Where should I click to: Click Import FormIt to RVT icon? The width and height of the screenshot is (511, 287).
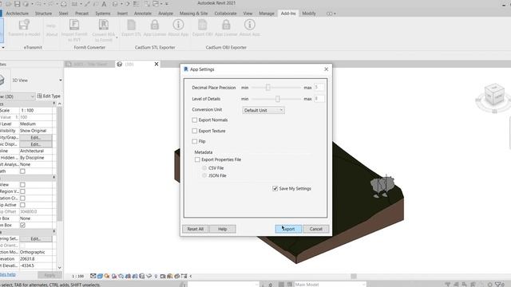point(74,26)
